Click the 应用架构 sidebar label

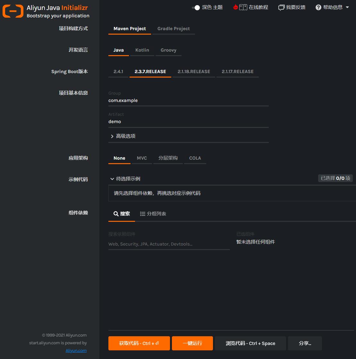point(78,158)
